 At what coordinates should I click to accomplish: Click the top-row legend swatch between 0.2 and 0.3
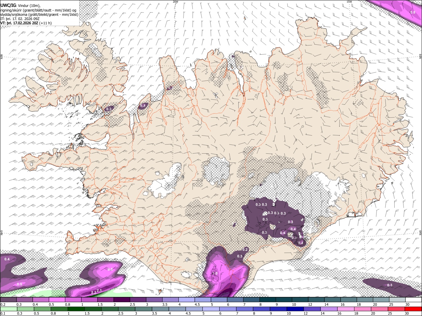(8, 300)
